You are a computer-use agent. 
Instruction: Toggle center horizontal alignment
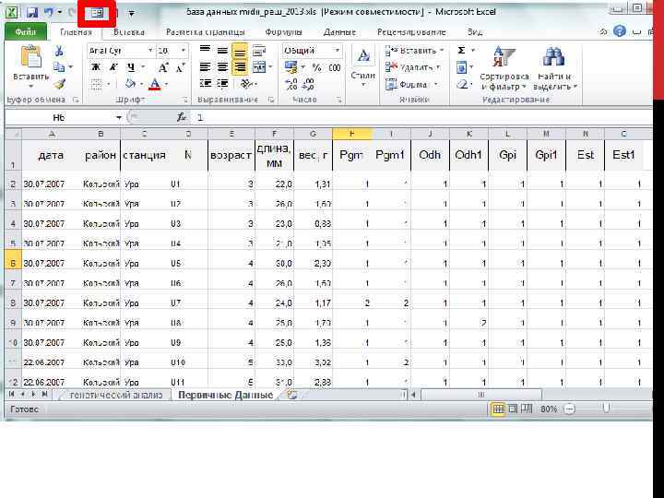(221, 67)
